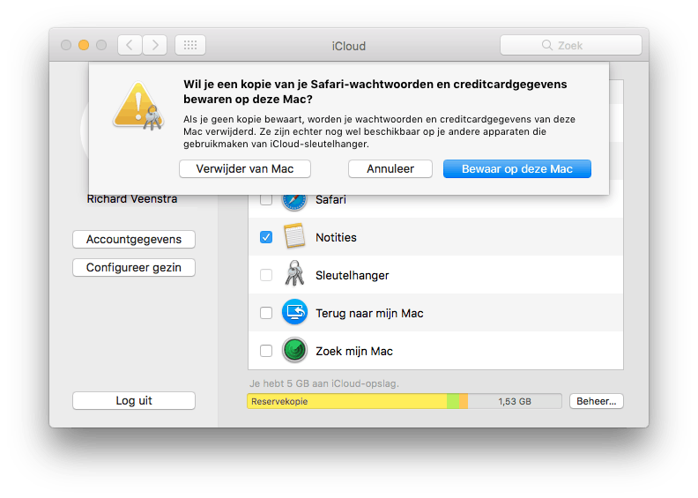698x498 pixels.
Task: Click the orange storage bar segment
Action: coord(464,401)
